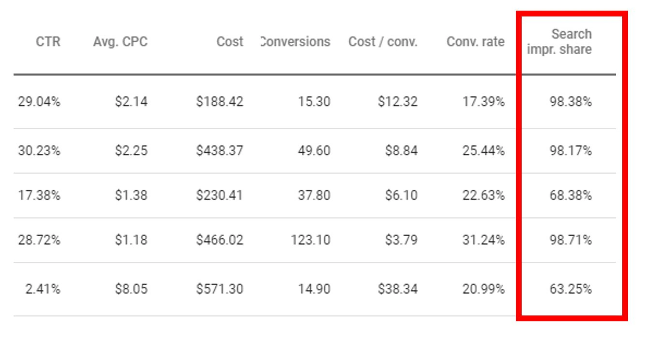Select the 98.38% impression share cell
Image resolution: width=646 pixels, height=345 pixels.
[571, 102]
